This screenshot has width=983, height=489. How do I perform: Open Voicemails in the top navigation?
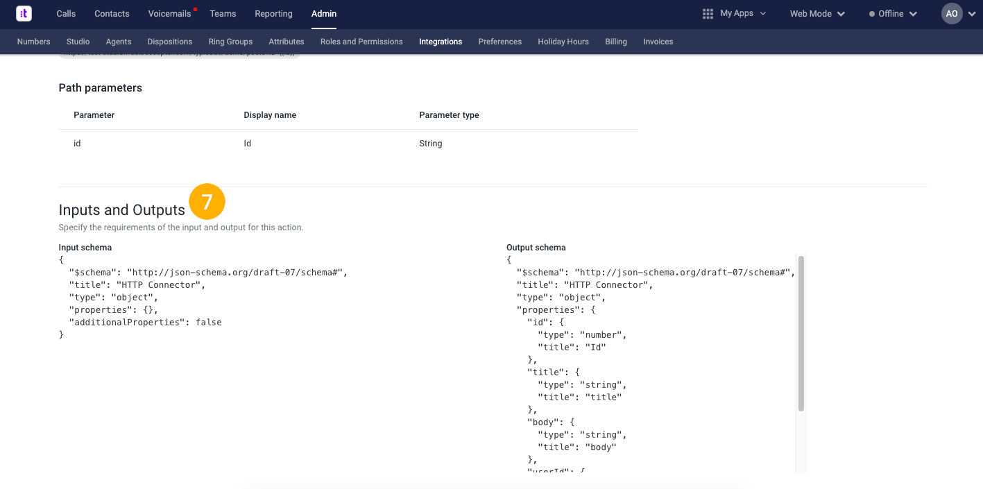point(169,14)
